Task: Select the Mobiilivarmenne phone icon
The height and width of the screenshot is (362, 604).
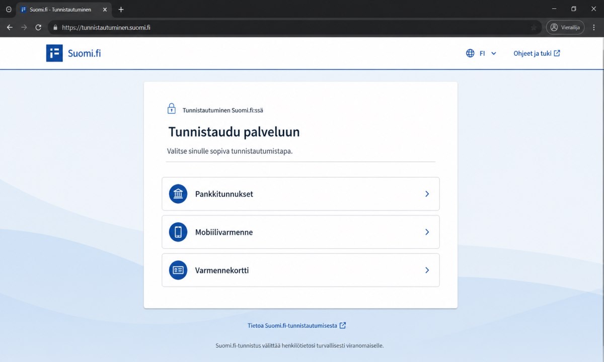Action: pyautogui.click(x=178, y=232)
